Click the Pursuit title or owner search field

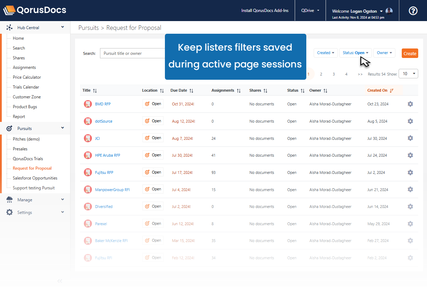133,53
